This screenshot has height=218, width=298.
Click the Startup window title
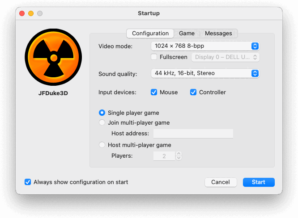(149, 13)
